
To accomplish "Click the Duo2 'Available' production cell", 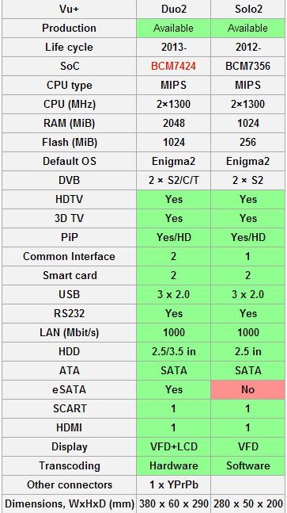I will [x=173, y=28].
